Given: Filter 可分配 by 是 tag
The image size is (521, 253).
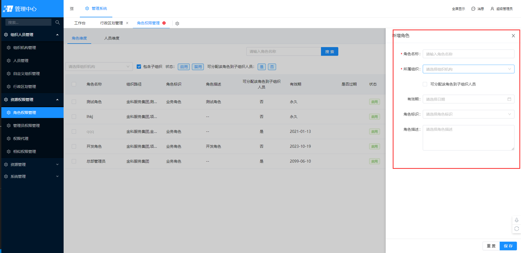Looking at the screenshot, I should click(262, 67).
